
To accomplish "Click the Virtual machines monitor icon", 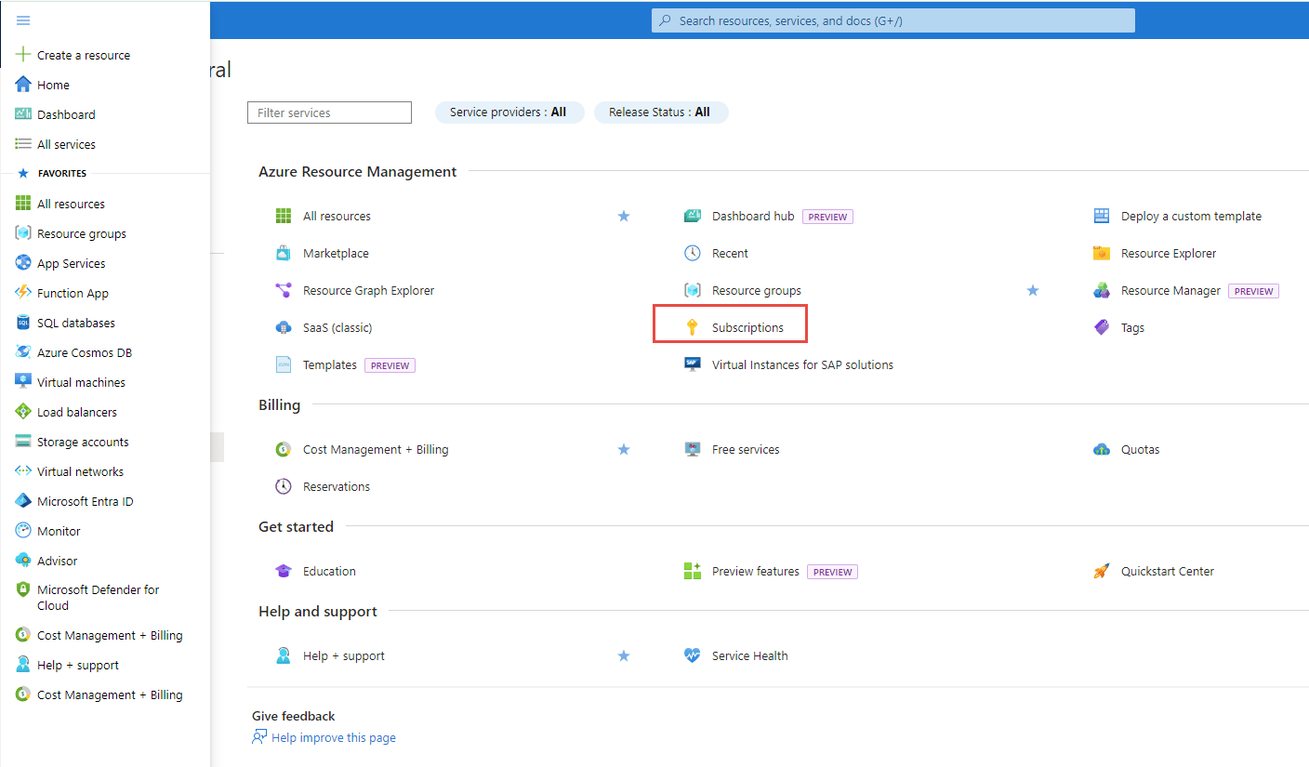I will click(23, 382).
